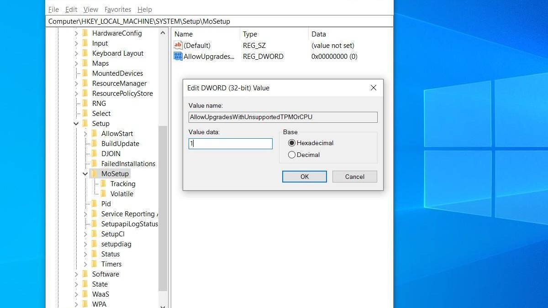Select the RNG folder icon
The height and width of the screenshot is (308, 548).
85,103
